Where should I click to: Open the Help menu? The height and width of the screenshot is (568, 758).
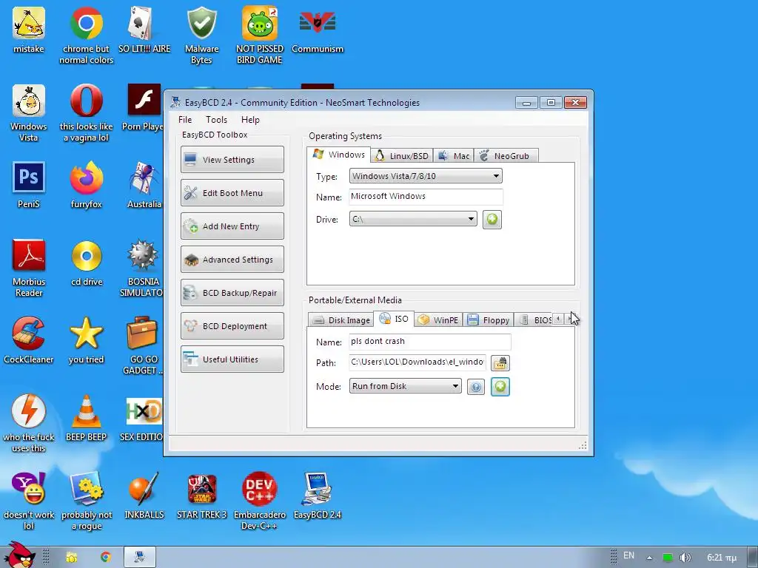pyautogui.click(x=250, y=120)
